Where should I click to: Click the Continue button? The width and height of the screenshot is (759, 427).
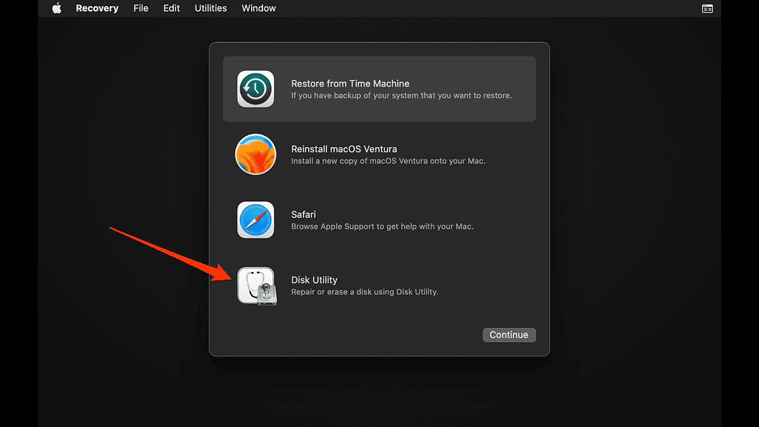509,335
